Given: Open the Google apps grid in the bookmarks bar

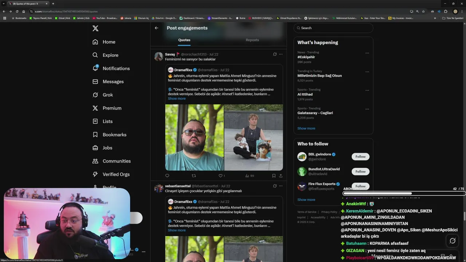Looking at the screenshot, I should [x=5, y=18].
